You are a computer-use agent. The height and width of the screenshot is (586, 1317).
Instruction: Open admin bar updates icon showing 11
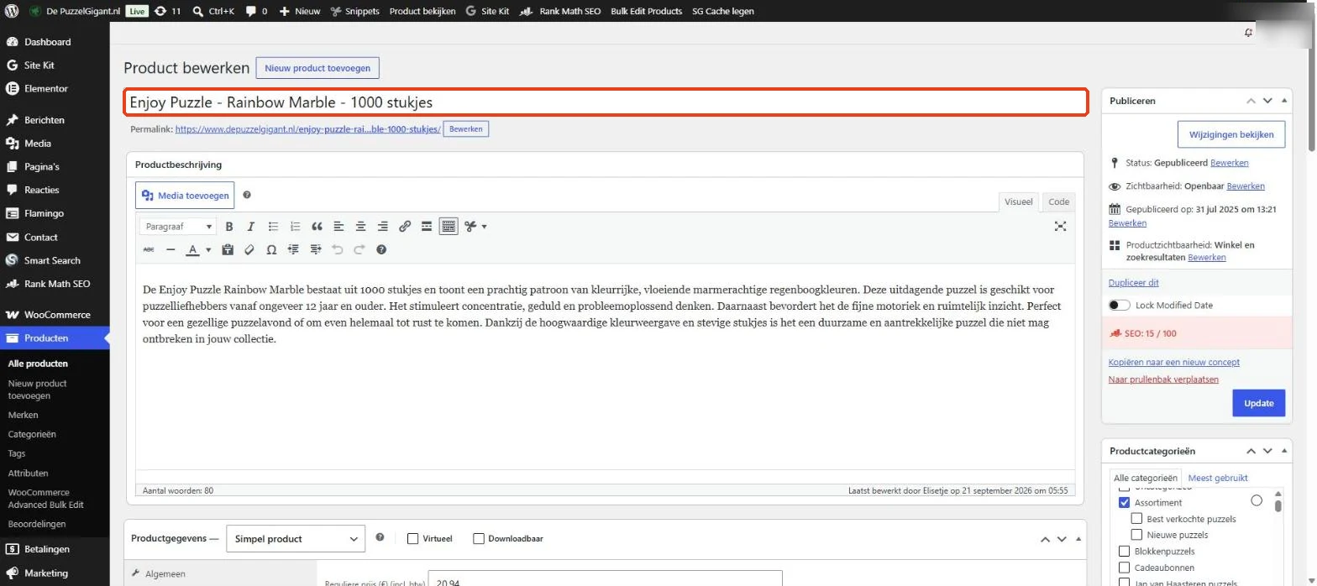pos(166,11)
